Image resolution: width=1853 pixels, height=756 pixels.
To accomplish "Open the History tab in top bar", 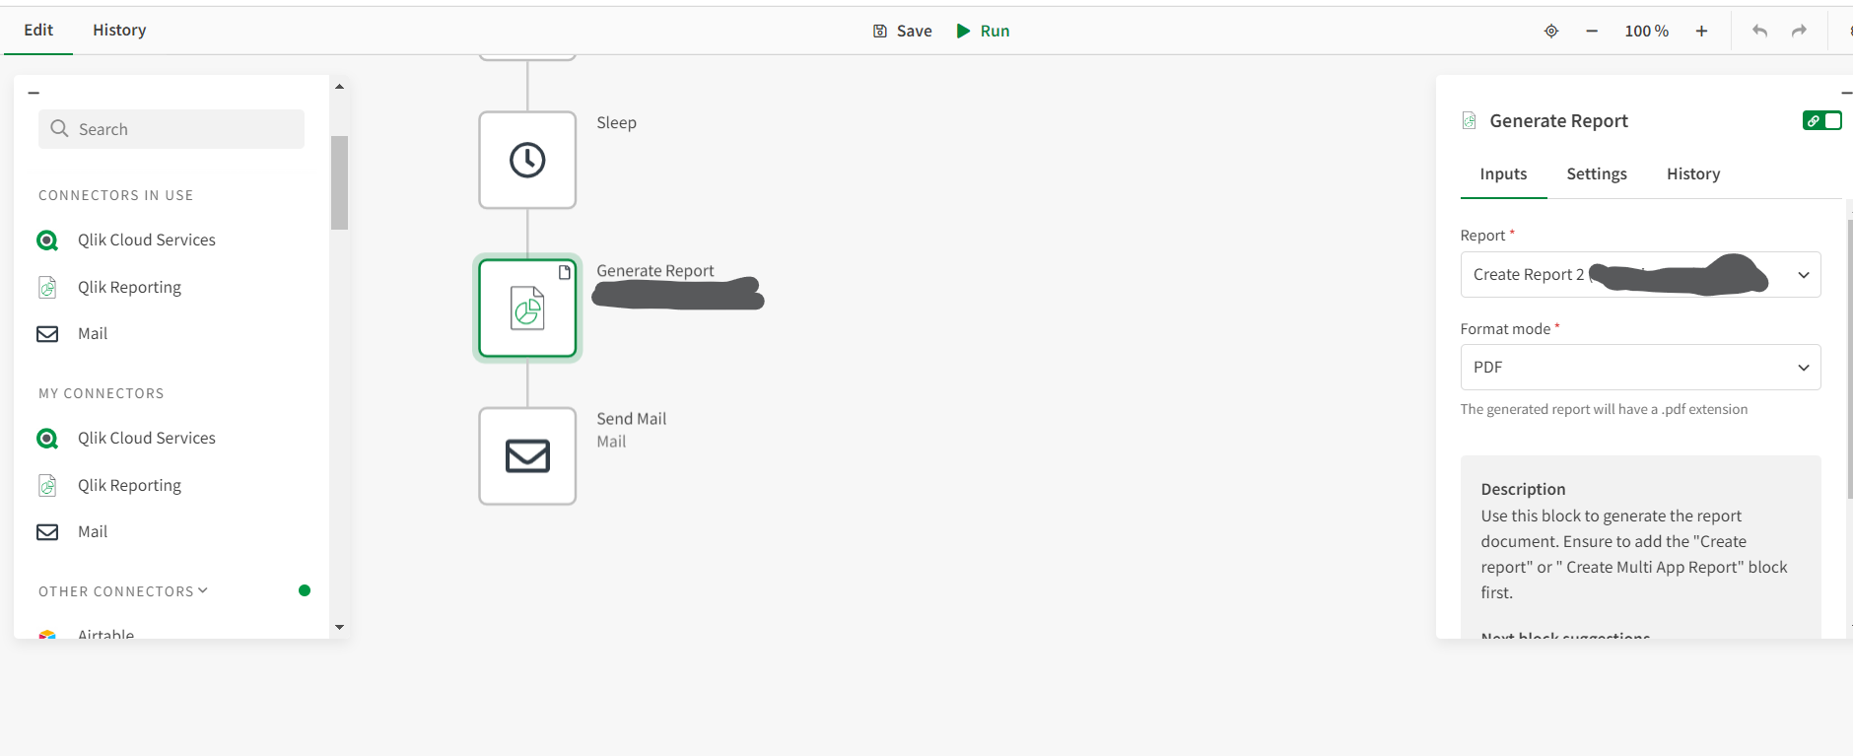I will [x=119, y=31].
